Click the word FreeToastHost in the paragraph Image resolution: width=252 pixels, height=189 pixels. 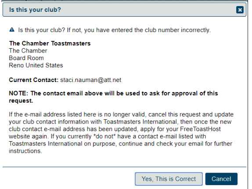point(200,129)
